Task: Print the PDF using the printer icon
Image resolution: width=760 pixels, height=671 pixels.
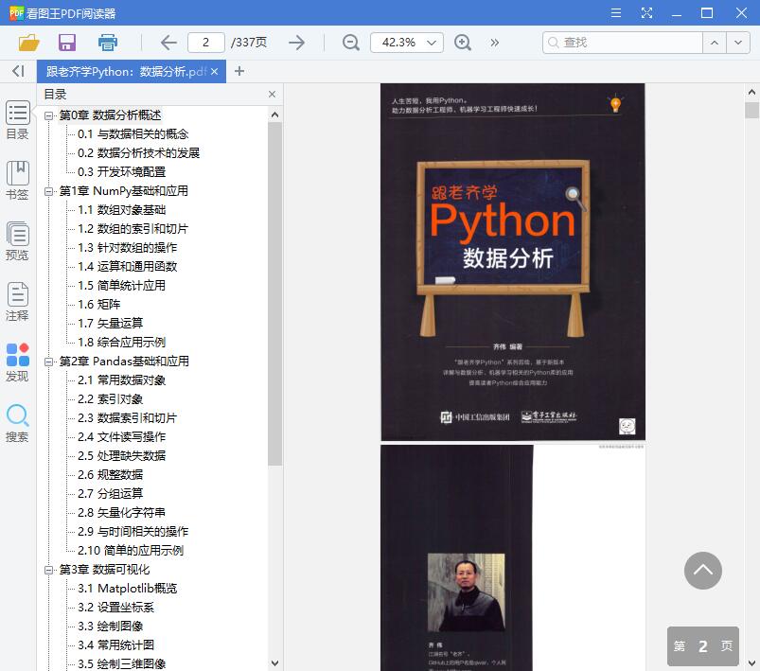Action: pos(106,43)
